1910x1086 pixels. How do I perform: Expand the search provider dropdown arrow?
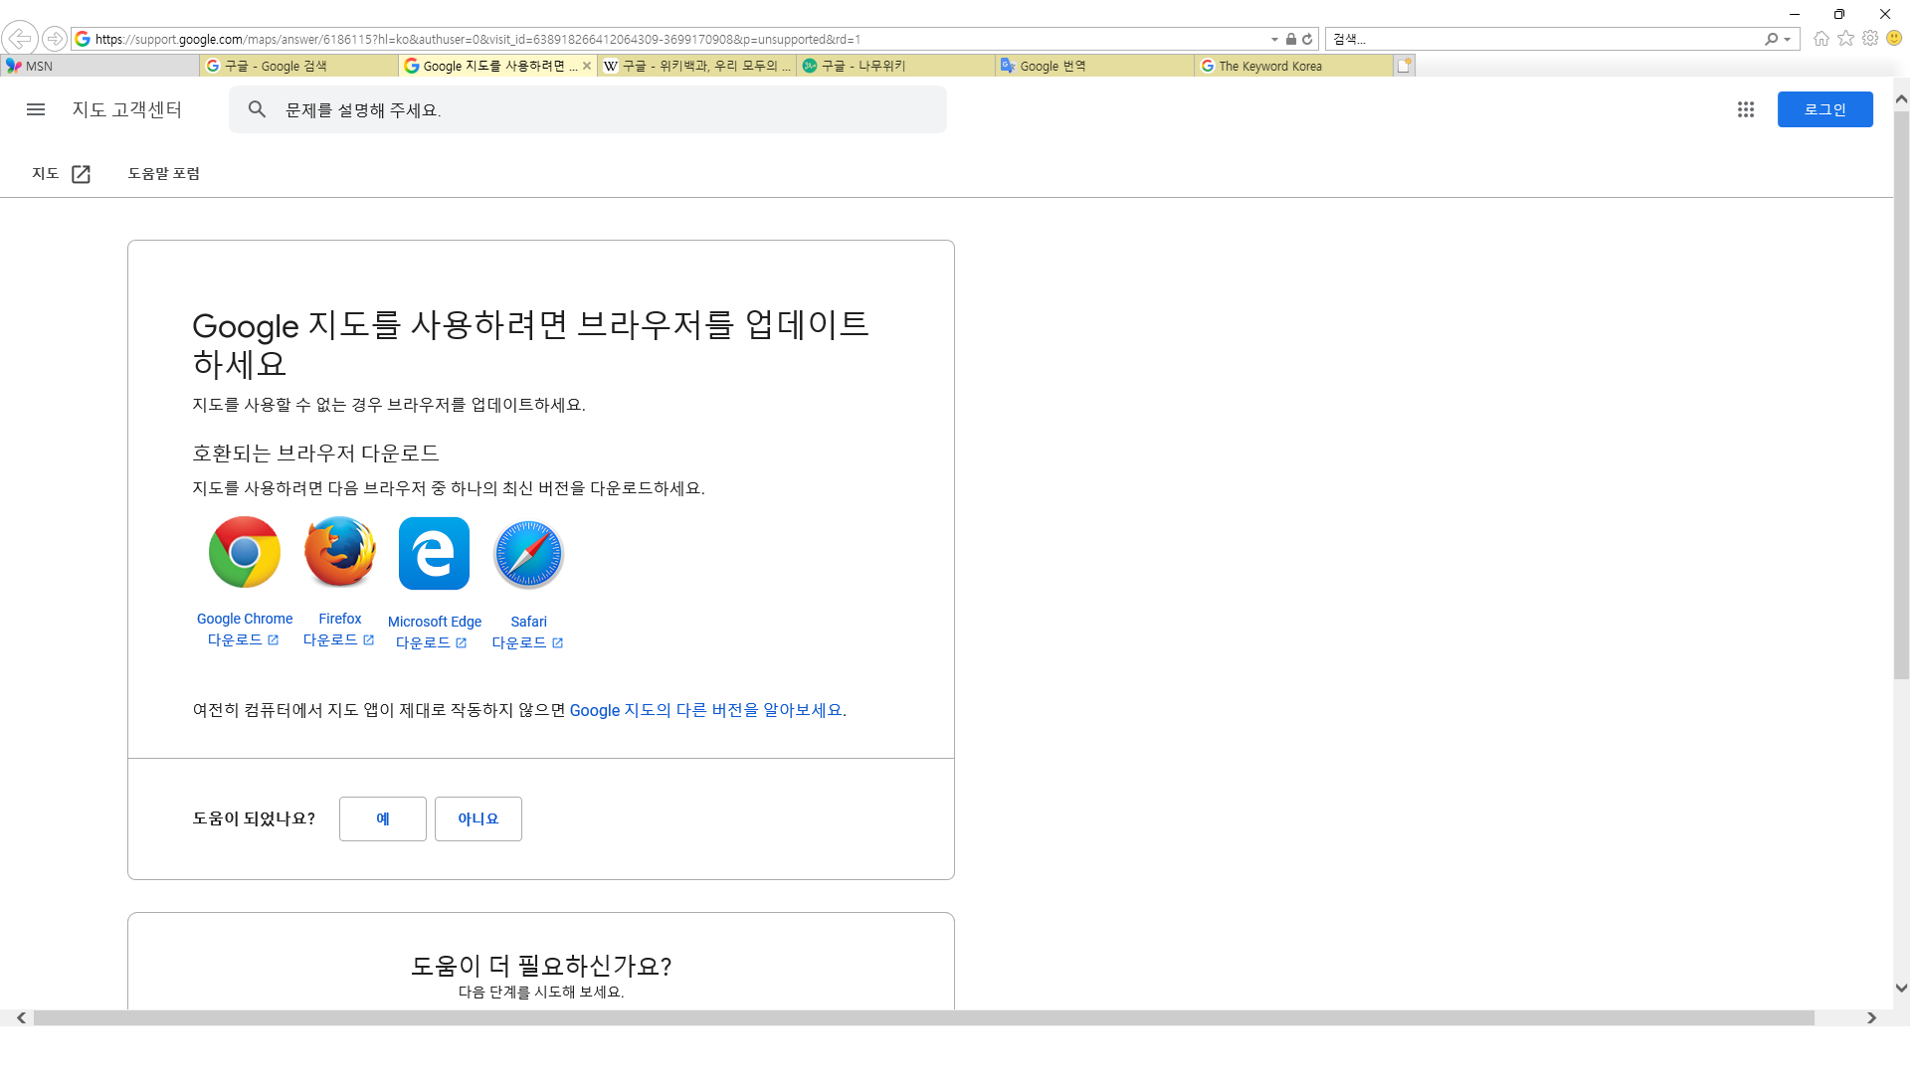coord(1788,40)
